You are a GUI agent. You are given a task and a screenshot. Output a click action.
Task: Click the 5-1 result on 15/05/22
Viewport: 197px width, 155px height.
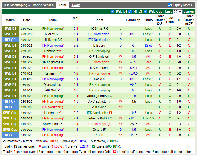pyautogui.click(x=76, y=57)
